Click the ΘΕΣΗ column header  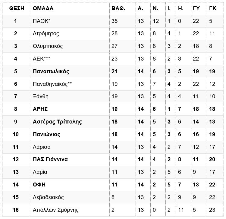17,8
